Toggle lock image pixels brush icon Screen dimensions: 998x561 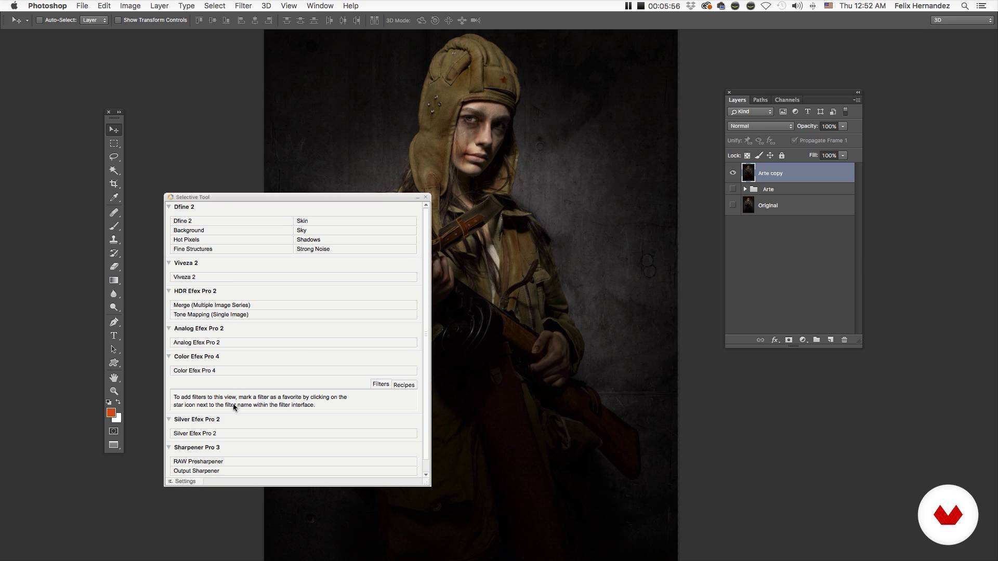click(759, 155)
